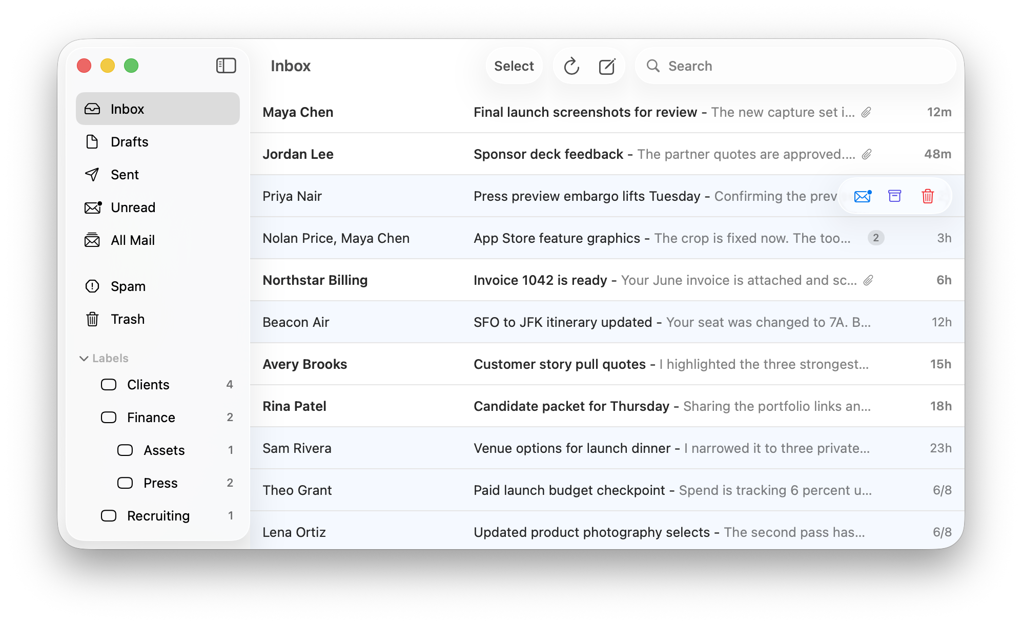The image size is (1022, 625).
Task: Open App Store feature graphics thread
Action: pos(607,238)
